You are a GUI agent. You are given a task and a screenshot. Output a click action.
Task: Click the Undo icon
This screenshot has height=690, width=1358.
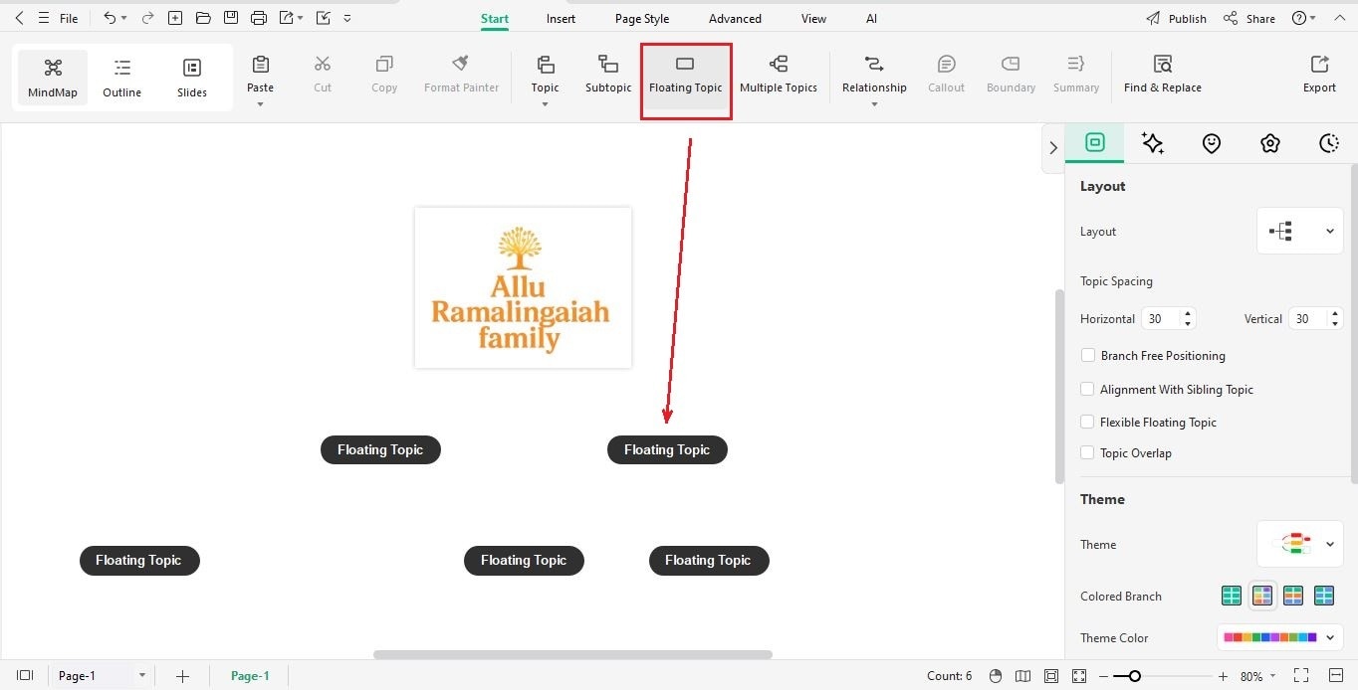(110, 18)
